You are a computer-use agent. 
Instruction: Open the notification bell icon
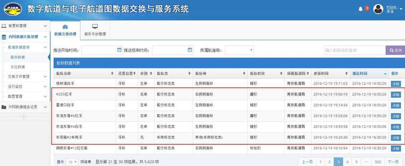(x=361, y=9)
